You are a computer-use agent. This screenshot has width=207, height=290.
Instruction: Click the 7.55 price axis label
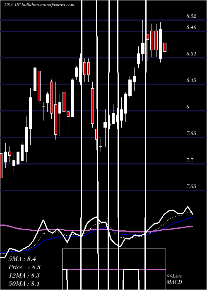[x=191, y=186]
